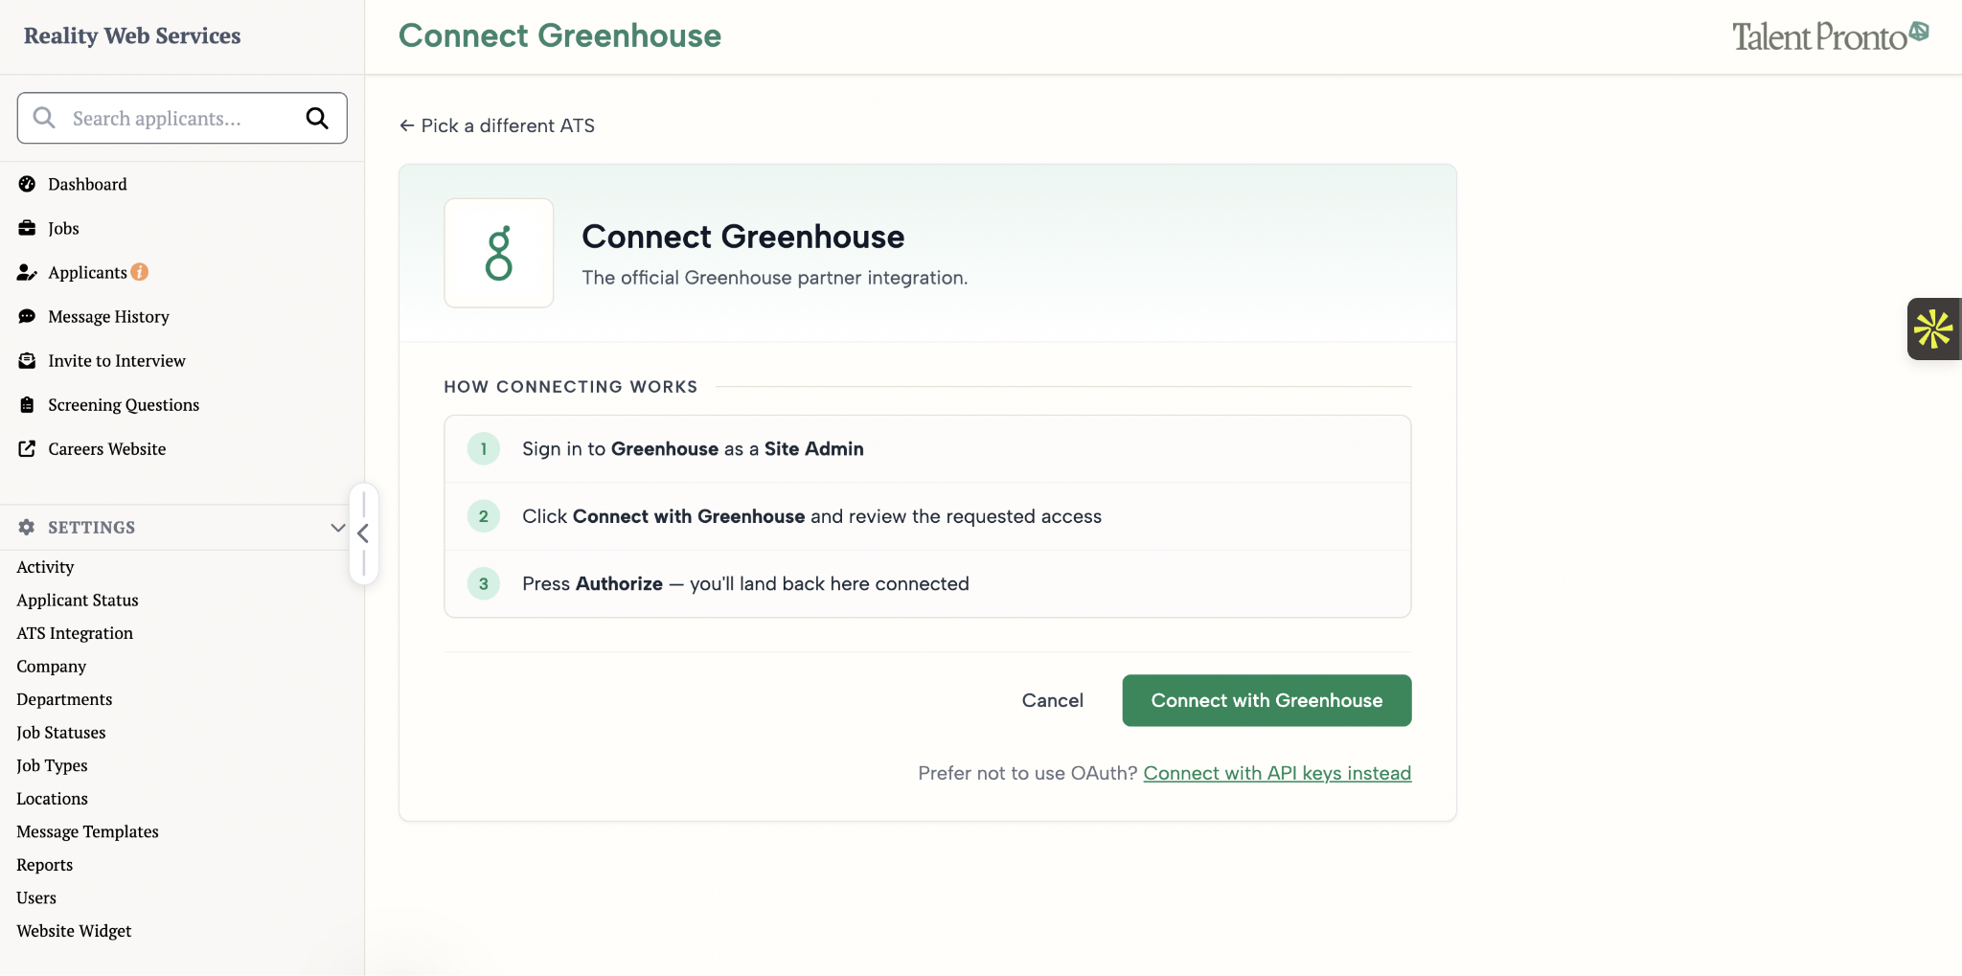Screen dimensions: 1962x976
Task: Open the yellow asterisk side widget
Action: tap(1933, 329)
